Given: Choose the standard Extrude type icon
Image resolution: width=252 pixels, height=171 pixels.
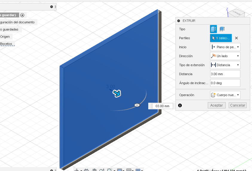Looking at the screenshot, I should coord(213,29).
